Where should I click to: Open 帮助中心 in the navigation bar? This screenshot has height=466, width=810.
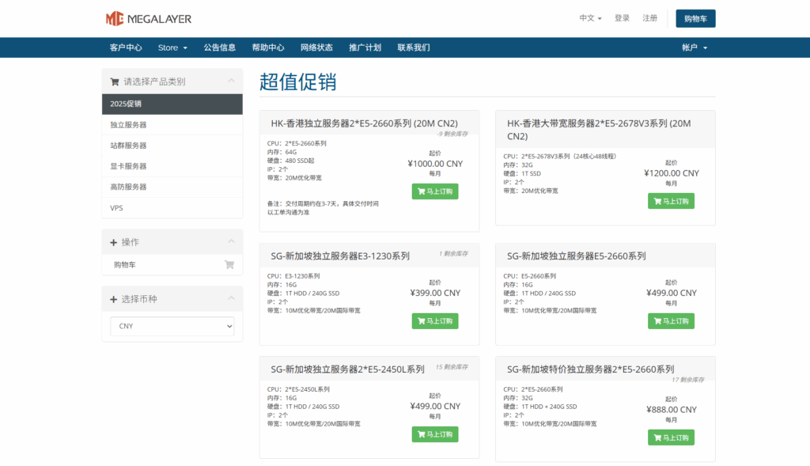pos(268,47)
